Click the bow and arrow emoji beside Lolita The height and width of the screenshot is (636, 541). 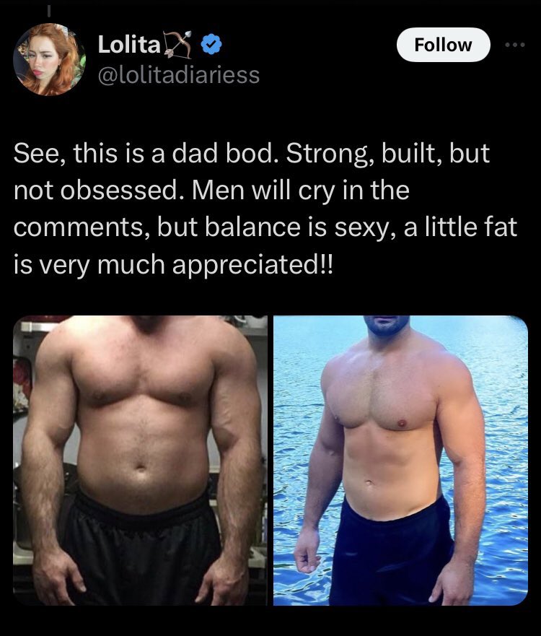point(177,44)
